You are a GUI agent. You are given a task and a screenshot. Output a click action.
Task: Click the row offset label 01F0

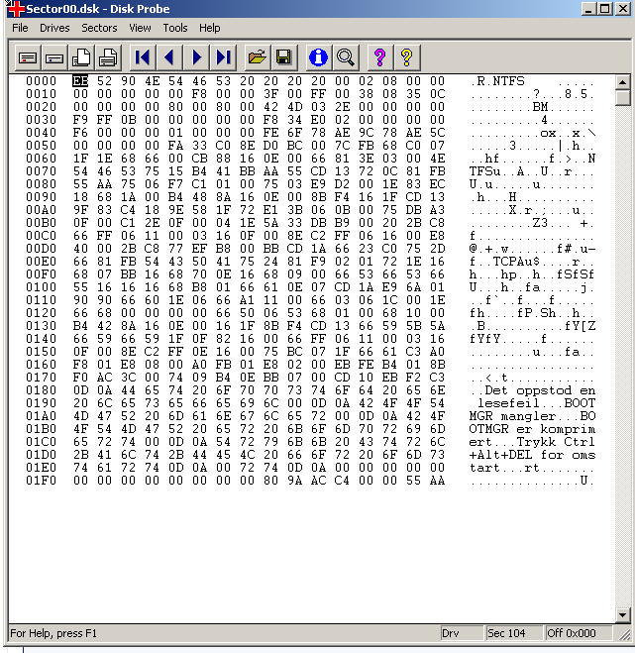41,481
